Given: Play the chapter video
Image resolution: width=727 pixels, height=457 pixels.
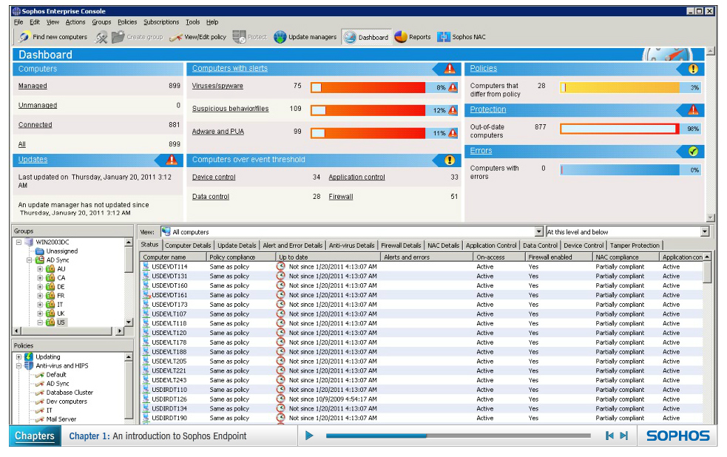Looking at the screenshot, I should click(x=309, y=436).
